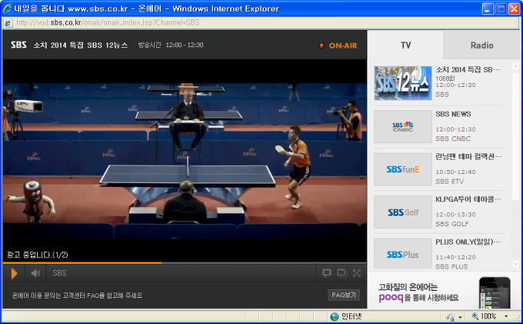The height and width of the screenshot is (324, 523).
Task: Select the SBS CNBC channel logo
Action: click(402, 126)
